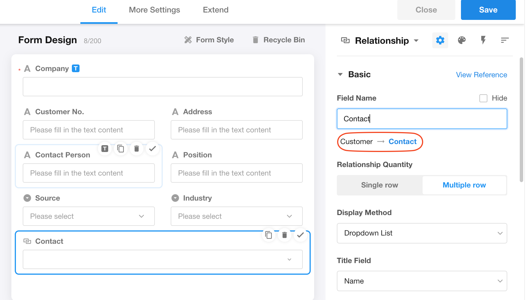The height and width of the screenshot is (300, 526).
Task: Click trash icon on Contact Person field
Action: pyautogui.click(x=137, y=149)
